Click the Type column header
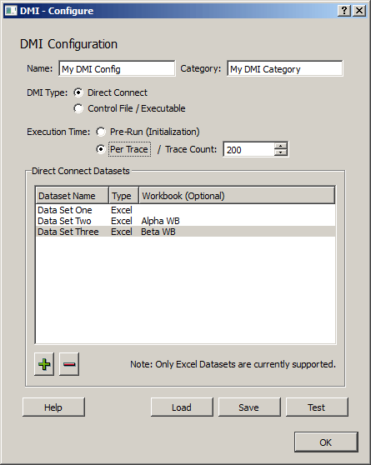 pyautogui.click(x=123, y=196)
